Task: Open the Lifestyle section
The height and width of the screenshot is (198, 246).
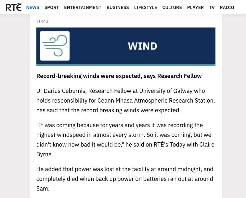Action: click(146, 7)
